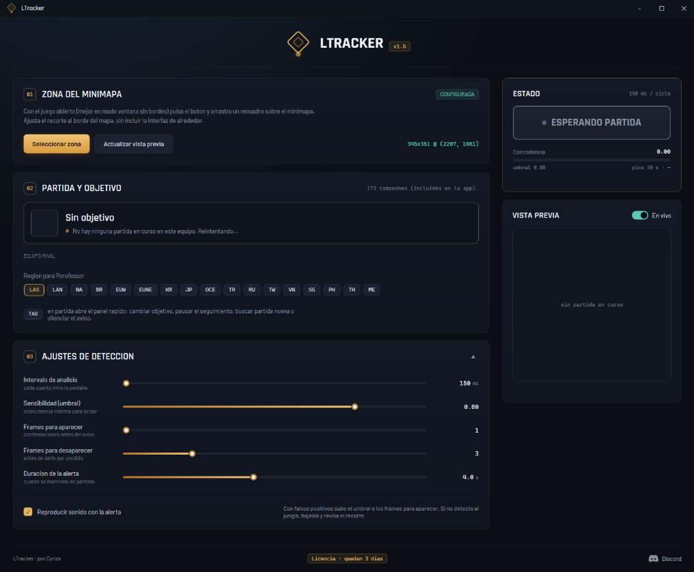This screenshot has height=572, width=694.
Task: Click the 150 ms / ciclo text
Action: point(650,94)
